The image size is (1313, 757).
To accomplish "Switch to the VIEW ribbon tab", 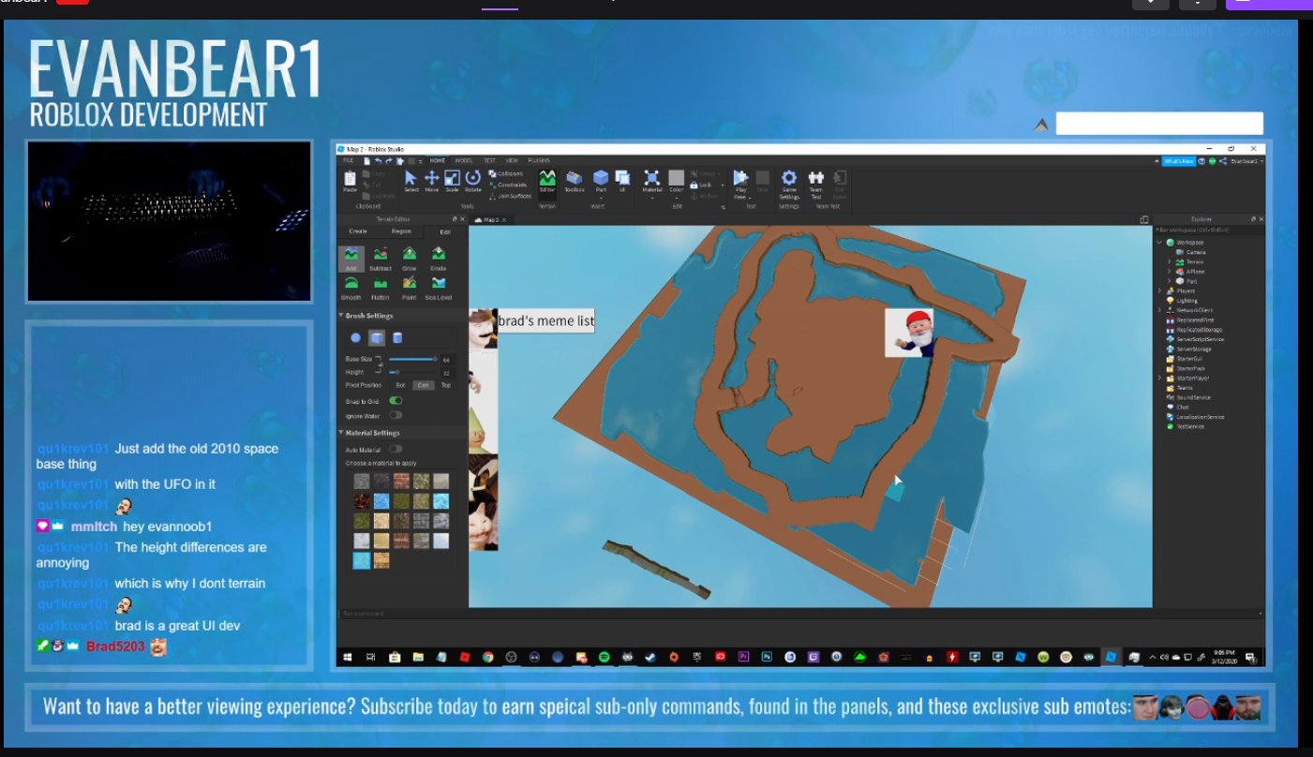I will [x=512, y=161].
